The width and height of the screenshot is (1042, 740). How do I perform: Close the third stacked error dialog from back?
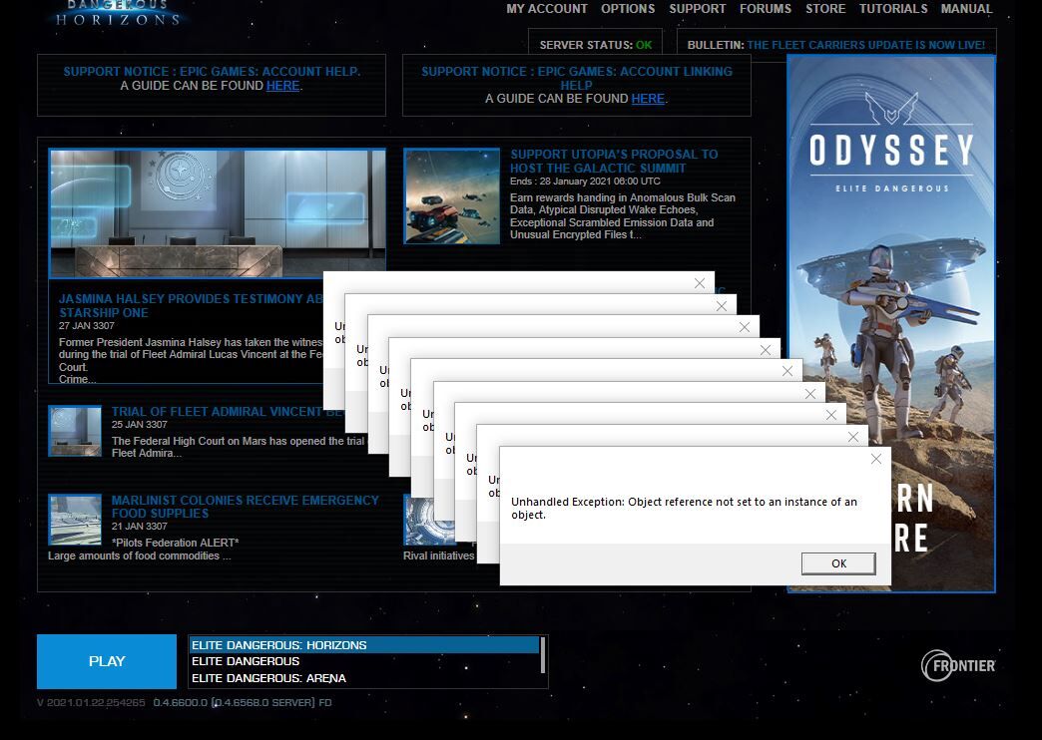click(745, 327)
